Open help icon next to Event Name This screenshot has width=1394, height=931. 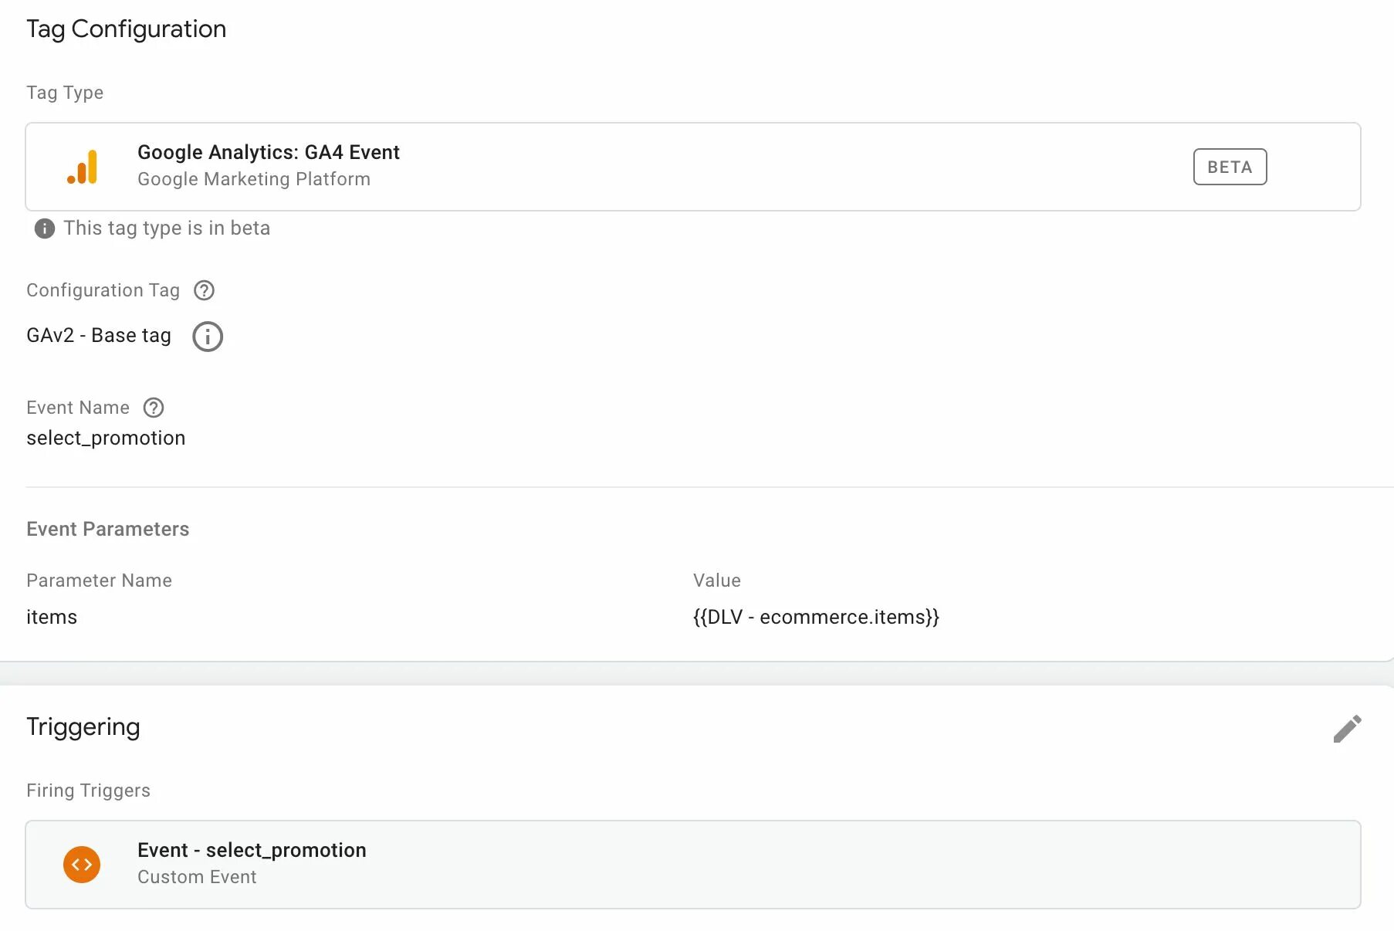[x=154, y=408]
